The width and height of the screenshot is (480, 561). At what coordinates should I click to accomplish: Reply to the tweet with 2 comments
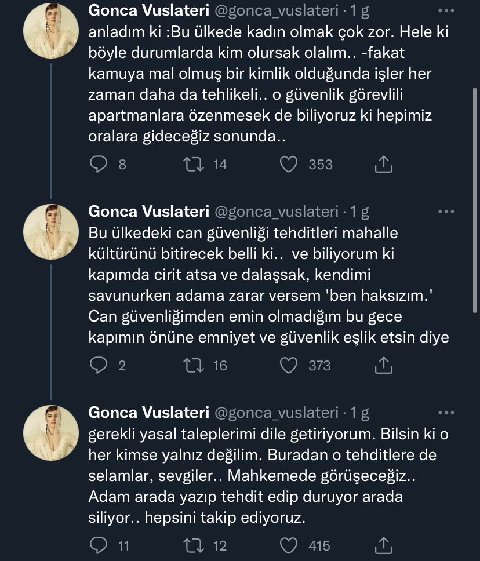pos(99,365)
